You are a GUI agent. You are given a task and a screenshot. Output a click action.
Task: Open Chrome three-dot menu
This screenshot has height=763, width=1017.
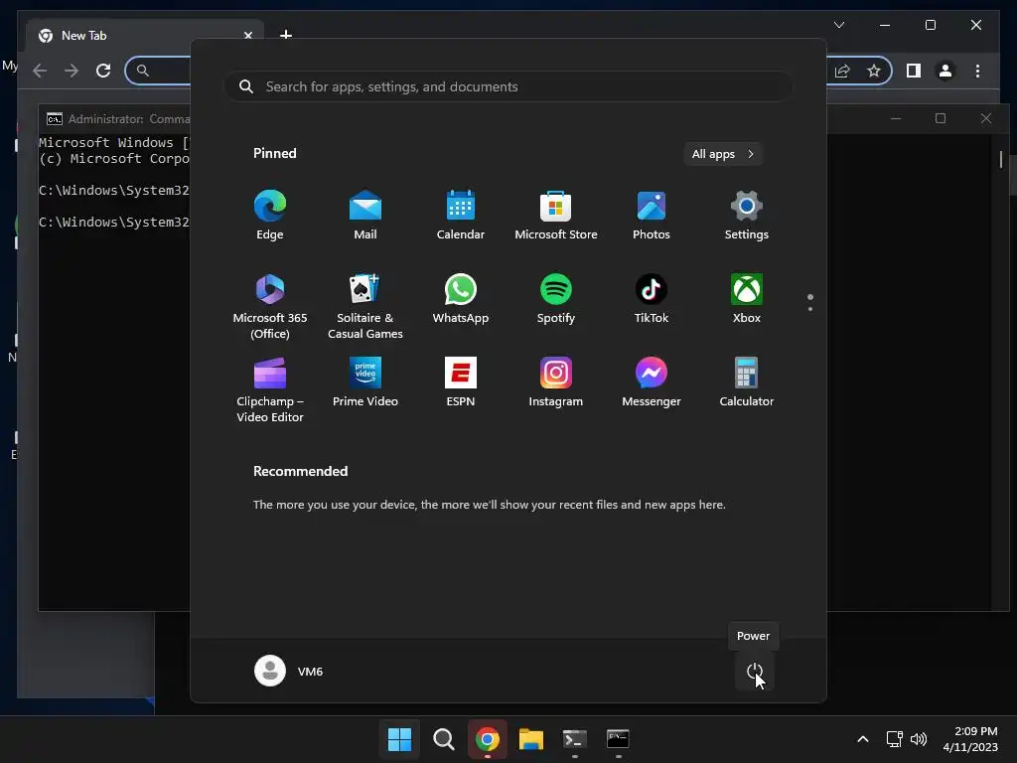977,71
